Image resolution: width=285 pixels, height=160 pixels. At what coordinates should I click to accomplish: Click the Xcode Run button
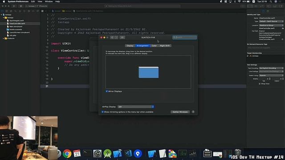coord(14,6)
